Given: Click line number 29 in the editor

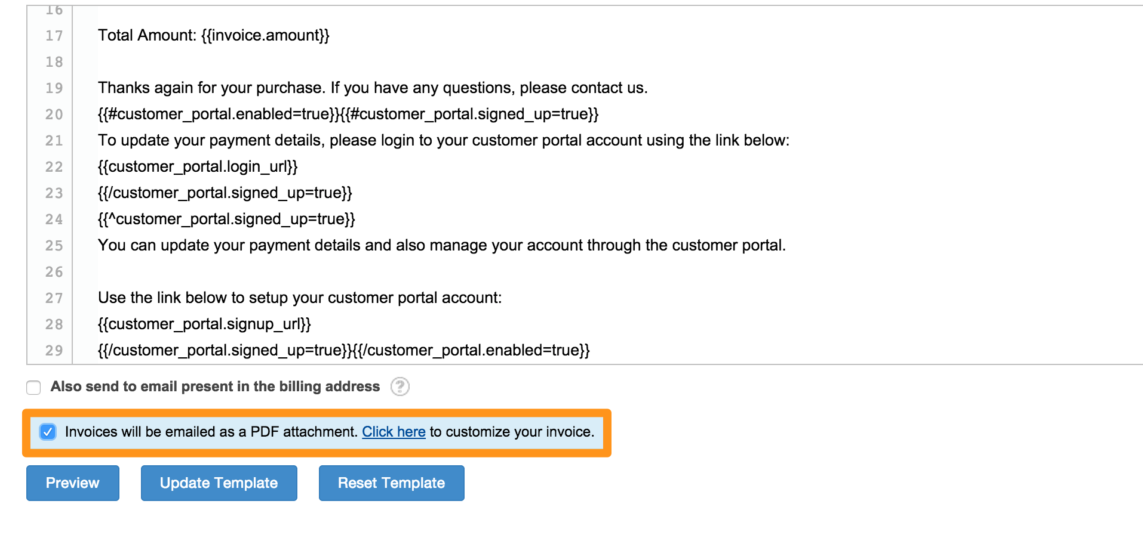Looking at the screenshot, I should [x=54, y=351].
